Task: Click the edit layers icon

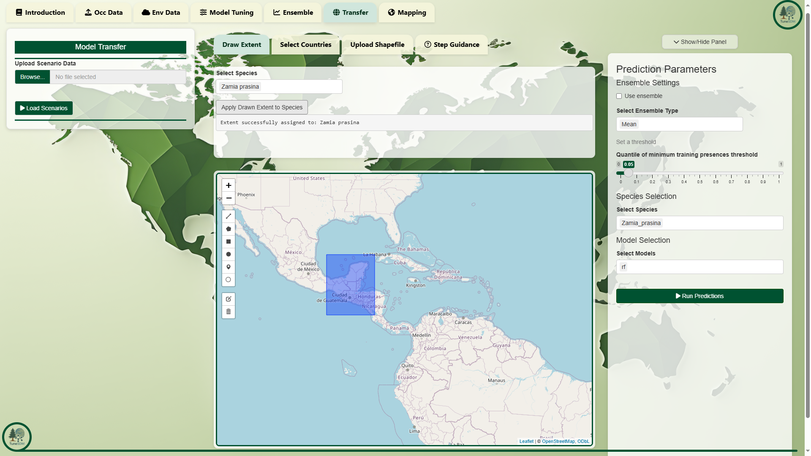Action: coord(229,299)
